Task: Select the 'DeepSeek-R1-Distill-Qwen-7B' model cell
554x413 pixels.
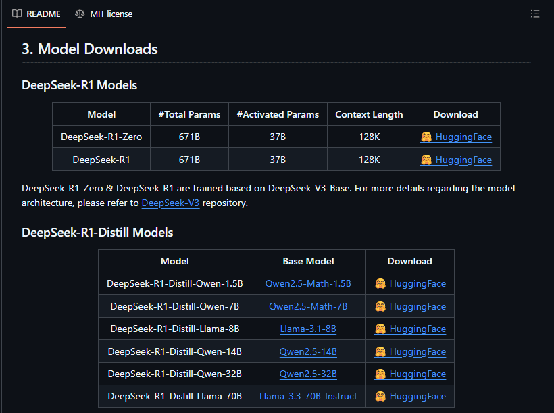Action: click(175, 306)
